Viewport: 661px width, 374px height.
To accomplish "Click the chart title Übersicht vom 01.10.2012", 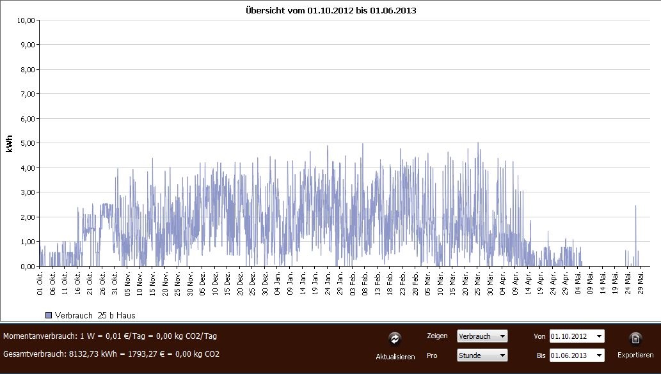I will 331,11.
